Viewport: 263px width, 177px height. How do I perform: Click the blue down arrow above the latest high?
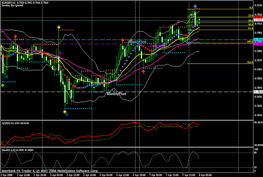tap(195, 6)
